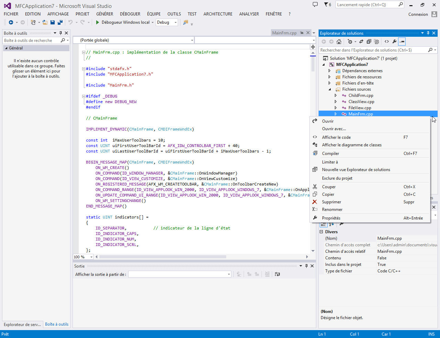
Task: Open the ARCHITECTURE menu
Action: pos(218,14)
